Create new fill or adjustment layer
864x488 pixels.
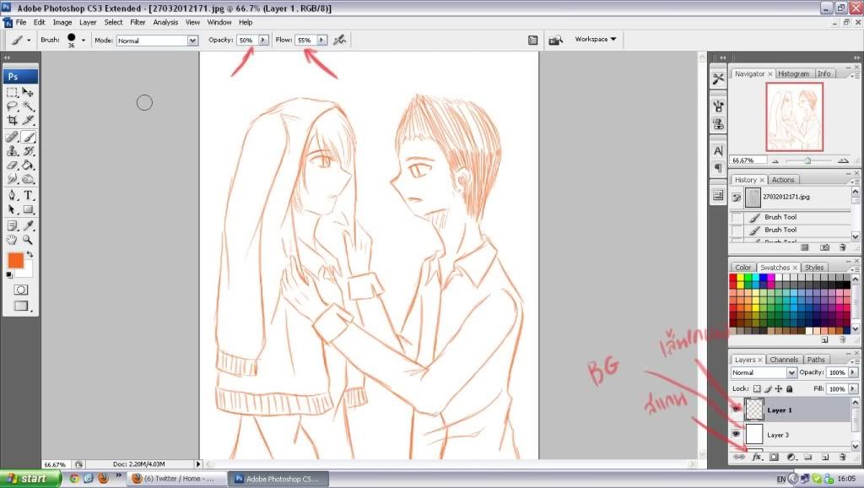(x=791, y=457)
